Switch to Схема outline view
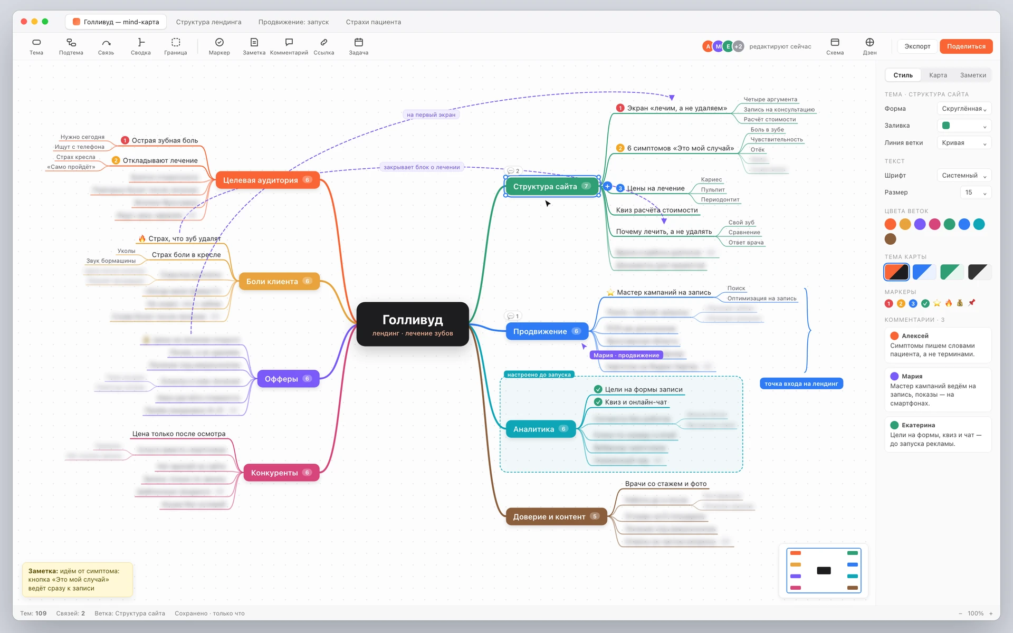 pos(835,46)
